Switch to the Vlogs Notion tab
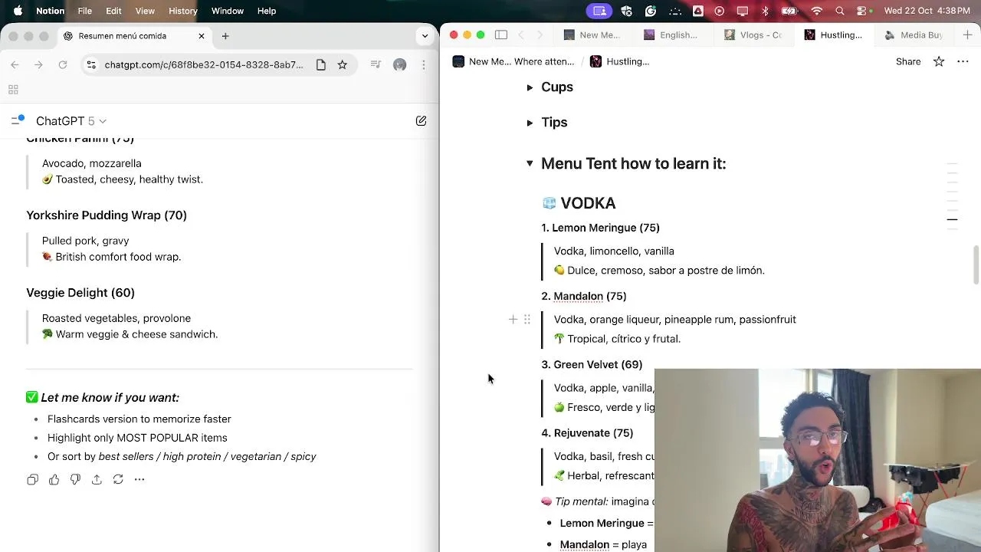This screenshot has width=981, height=552. click(x=753, y=35)
